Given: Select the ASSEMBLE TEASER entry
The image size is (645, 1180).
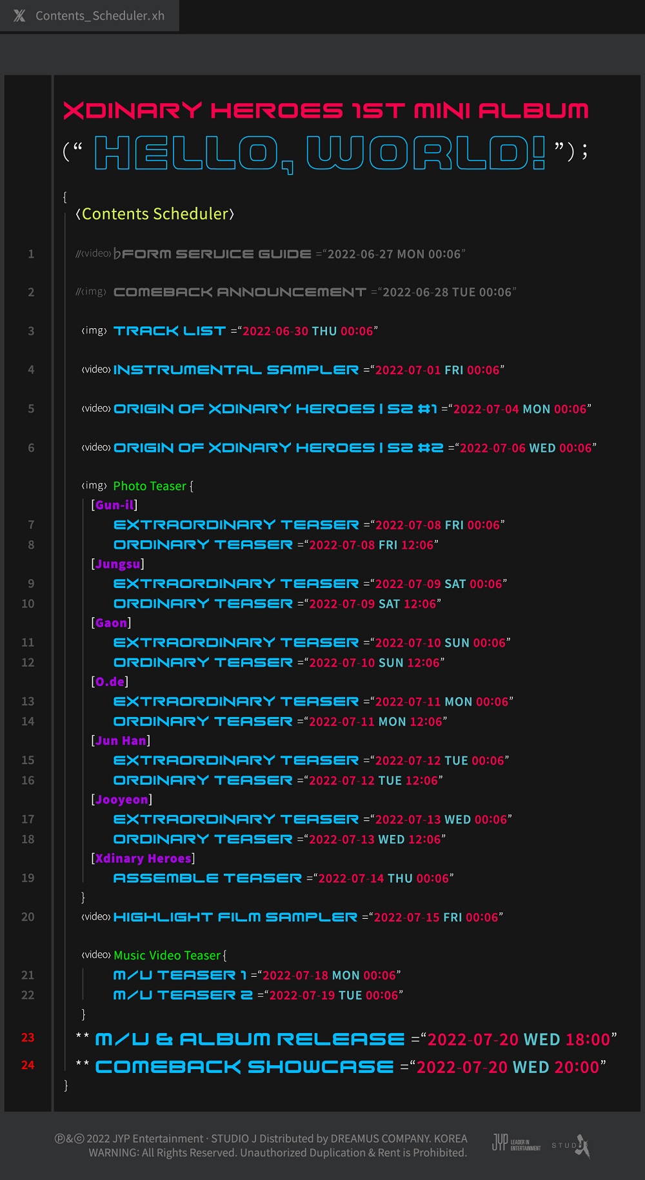Looking at the screenshot, I should (x=207, y=878).
